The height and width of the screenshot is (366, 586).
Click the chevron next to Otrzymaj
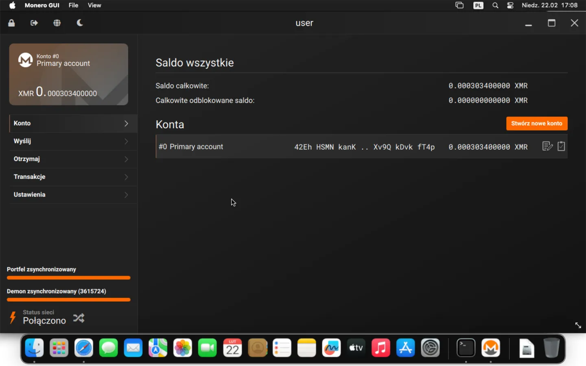click(126, 159)
